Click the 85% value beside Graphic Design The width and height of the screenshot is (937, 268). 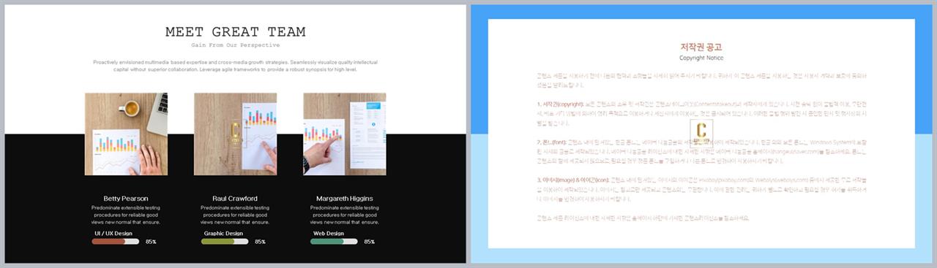(260, 242)
